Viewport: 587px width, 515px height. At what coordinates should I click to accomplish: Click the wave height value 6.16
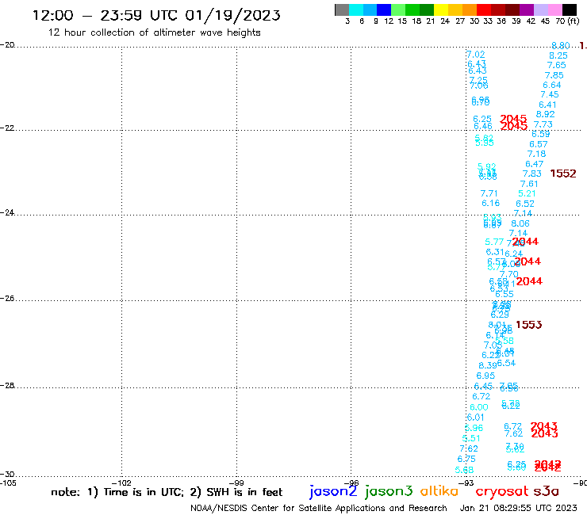(x=491, y=204)
